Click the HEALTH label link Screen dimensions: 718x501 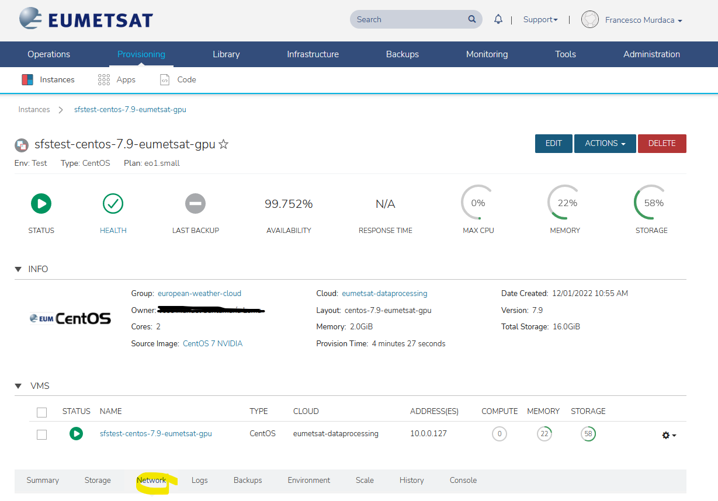coord(113,231)
